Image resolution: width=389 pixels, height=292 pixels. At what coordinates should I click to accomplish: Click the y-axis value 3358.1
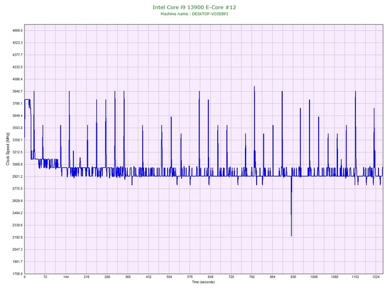click(17, 140)
